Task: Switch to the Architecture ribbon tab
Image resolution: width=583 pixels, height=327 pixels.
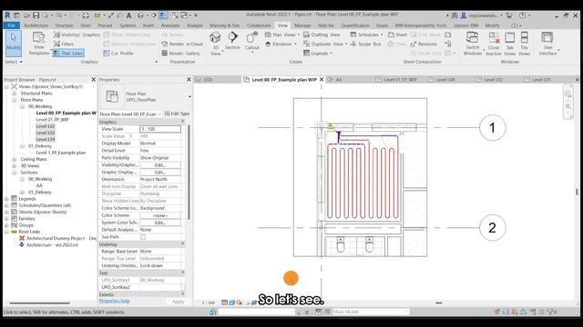Action: (x=36, y=25)
